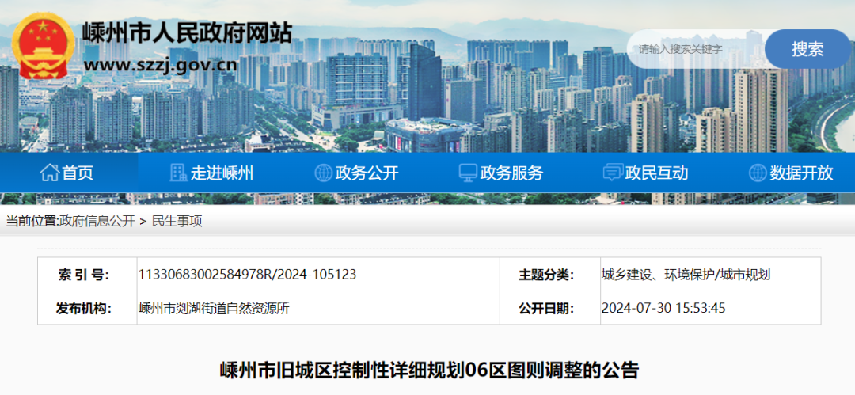
Task: Click the globe icon beside 数据开放
Action: coord(758,173)
